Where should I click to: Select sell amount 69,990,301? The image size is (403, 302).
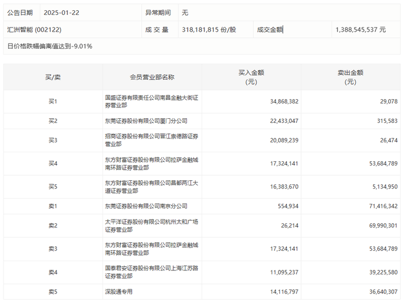pyautogui.click(x=383, y=226)
